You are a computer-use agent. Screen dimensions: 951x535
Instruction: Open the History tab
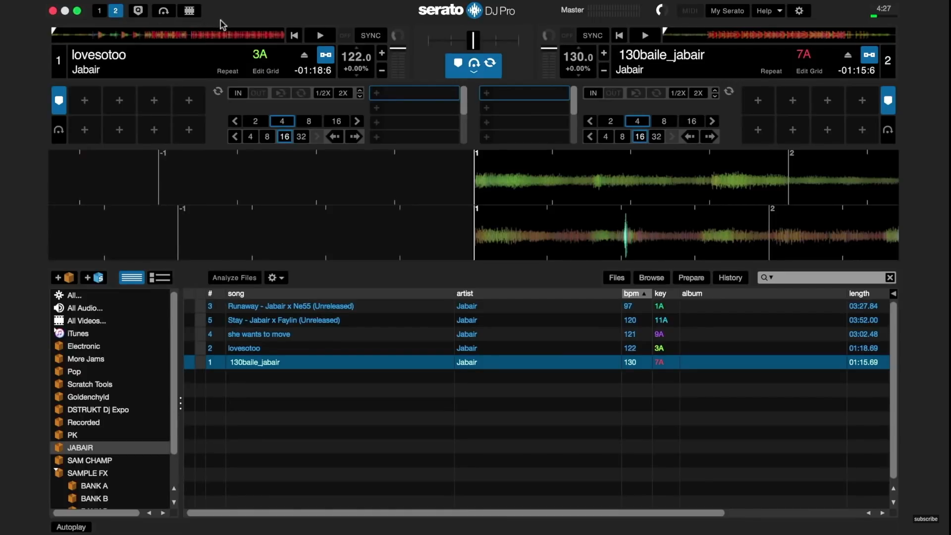pos(731,278)
